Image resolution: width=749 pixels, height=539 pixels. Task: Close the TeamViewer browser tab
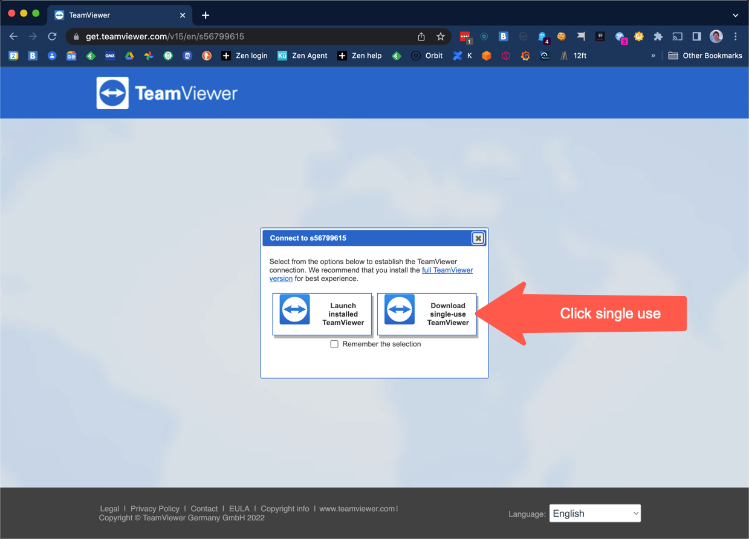[183, 15]
